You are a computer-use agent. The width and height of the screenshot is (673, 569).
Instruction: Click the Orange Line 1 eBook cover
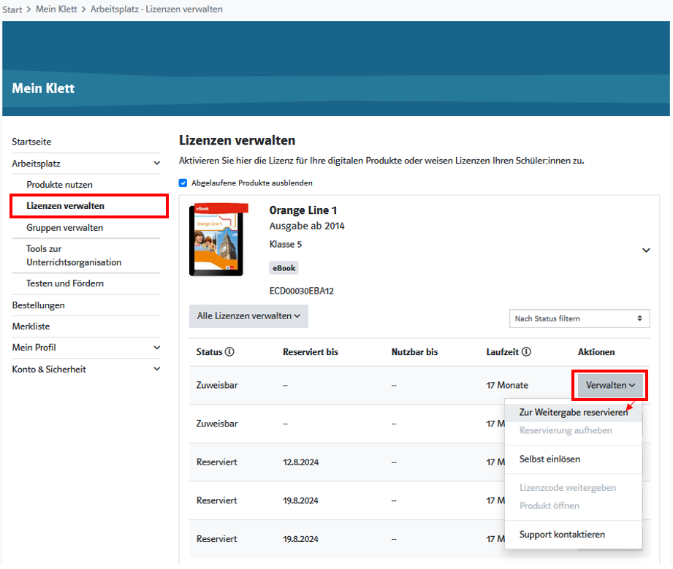click(219, 240)
